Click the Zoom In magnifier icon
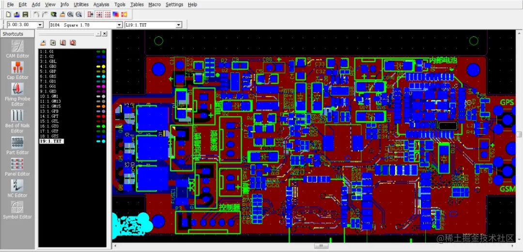523x252 pixels. click(70, 15)
